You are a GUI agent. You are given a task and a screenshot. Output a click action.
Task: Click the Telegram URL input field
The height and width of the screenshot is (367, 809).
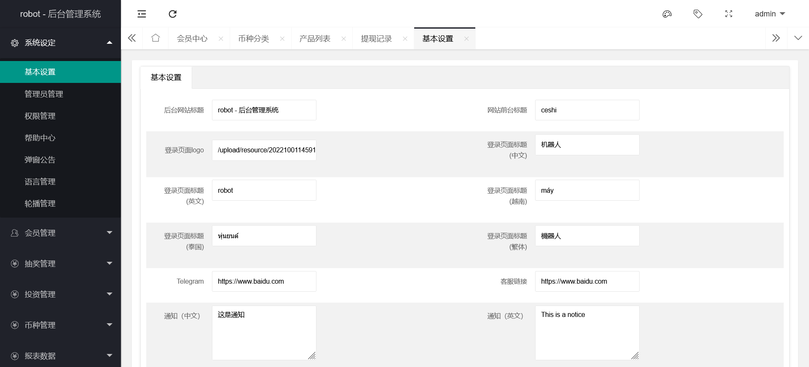(x=264, y=281)
